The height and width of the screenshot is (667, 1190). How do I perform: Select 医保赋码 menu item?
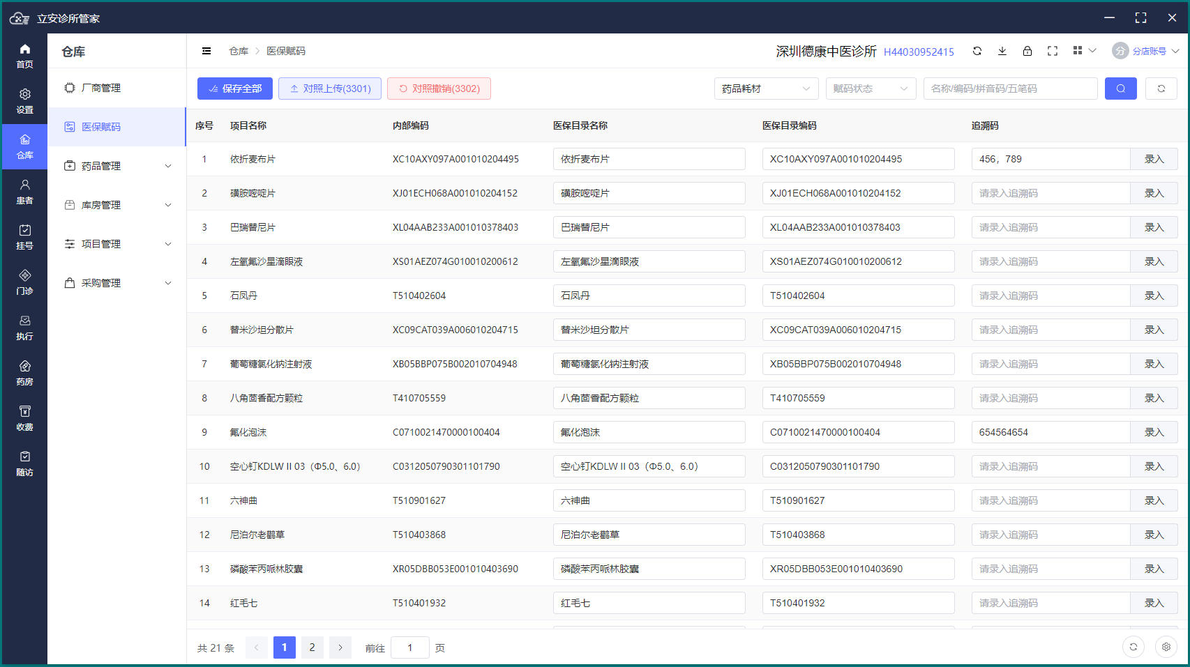[x=116, y=127]
